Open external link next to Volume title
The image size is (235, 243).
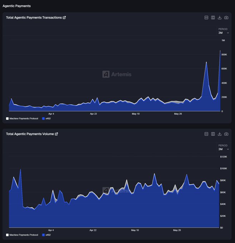click(x=57, y=134)
